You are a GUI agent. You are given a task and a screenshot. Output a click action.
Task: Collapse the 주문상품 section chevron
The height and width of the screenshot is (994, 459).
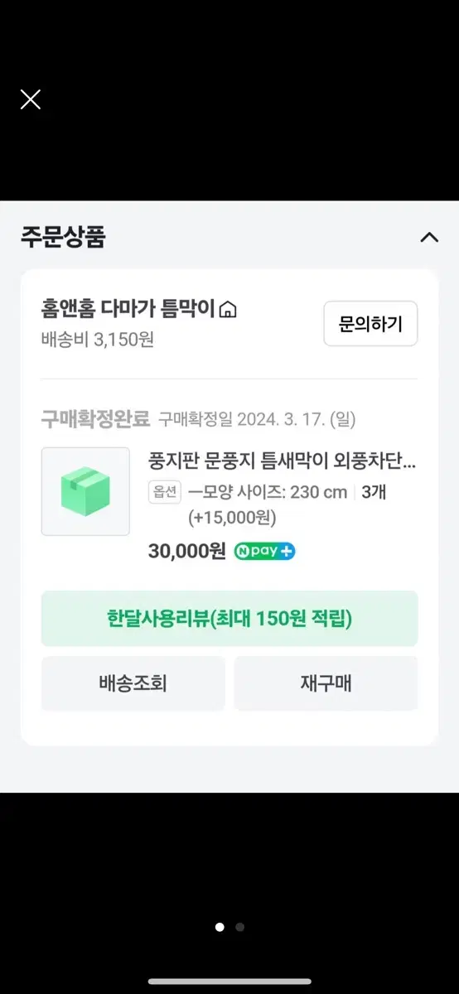[429, 238]
